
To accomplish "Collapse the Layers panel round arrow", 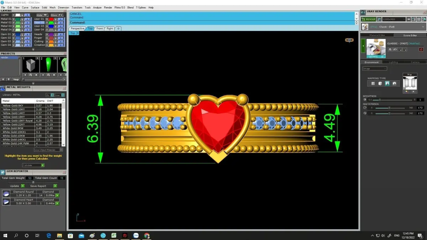I will click(33, 49).
